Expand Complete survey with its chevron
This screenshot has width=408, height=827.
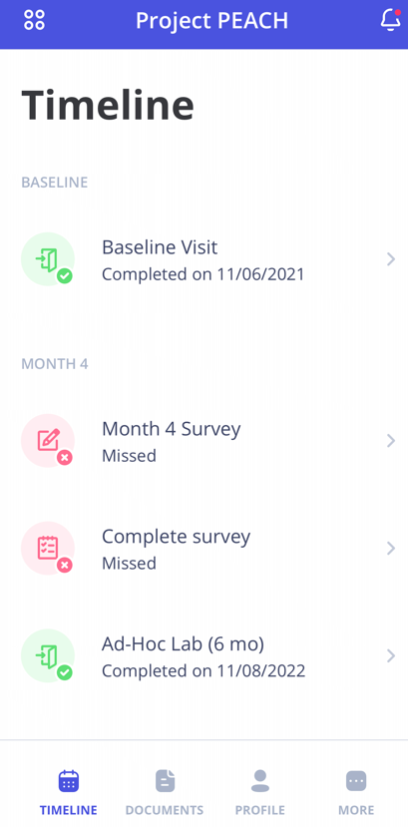point(391,548)
